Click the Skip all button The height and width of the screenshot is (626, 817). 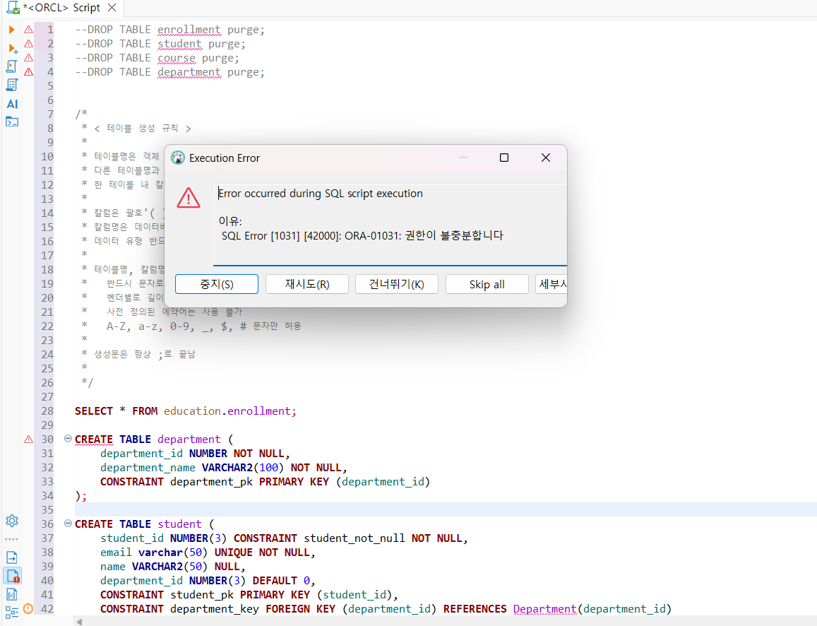(x=487, y=284)
